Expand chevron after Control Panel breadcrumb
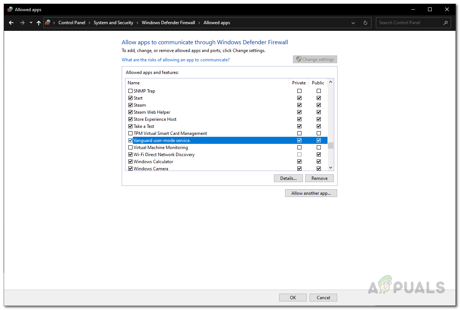The image size is (460, 310). point(90,23)
